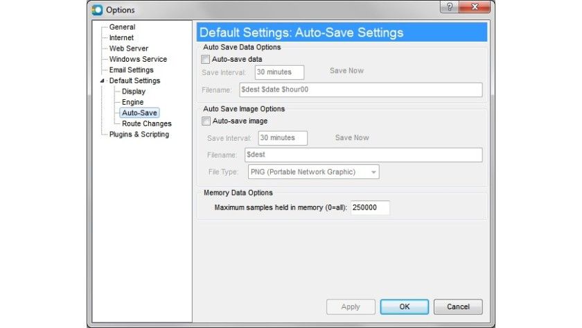The image size is (582, 328).
Task: Click the Auto Save Image Options group label
Action: [244, 109]
